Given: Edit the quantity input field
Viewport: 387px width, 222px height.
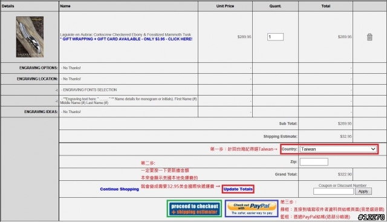Looking at the screenshot, I should [275, 37].
